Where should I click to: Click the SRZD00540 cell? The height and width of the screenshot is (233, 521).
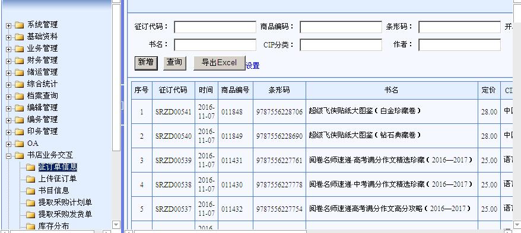pyautogui.click(x=173, y=136)
